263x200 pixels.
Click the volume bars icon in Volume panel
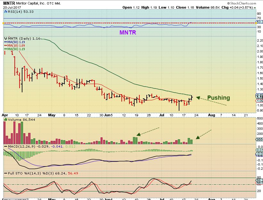tap(6, 119)
